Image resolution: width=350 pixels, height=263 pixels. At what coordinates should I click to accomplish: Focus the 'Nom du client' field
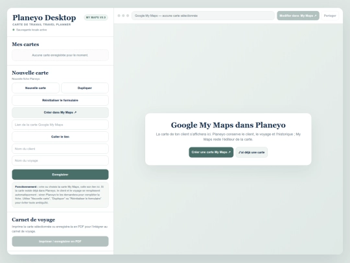pyautogui.click(x=60, y=149)
